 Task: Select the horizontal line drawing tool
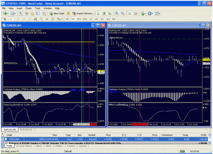(x=24, y=19)
